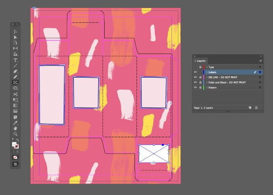Hide the Pattern layer
273x195 pixels.
click(x=196, y=88)
